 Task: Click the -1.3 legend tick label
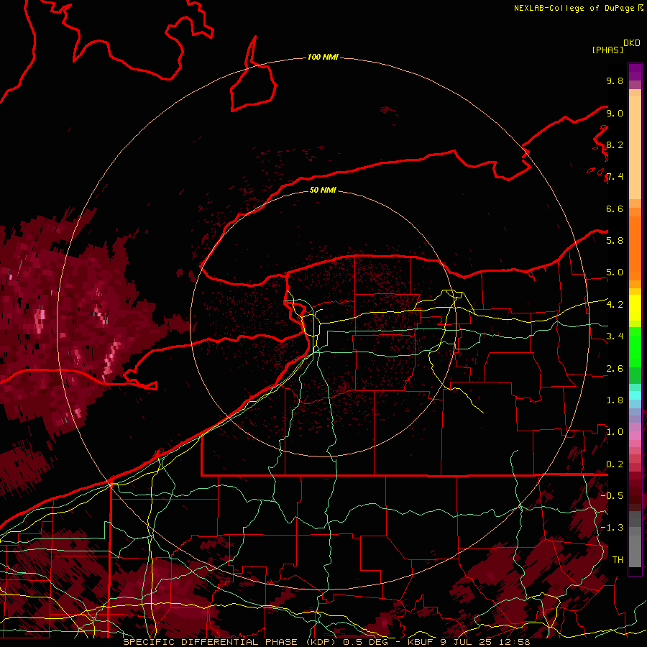pos(612,528)
